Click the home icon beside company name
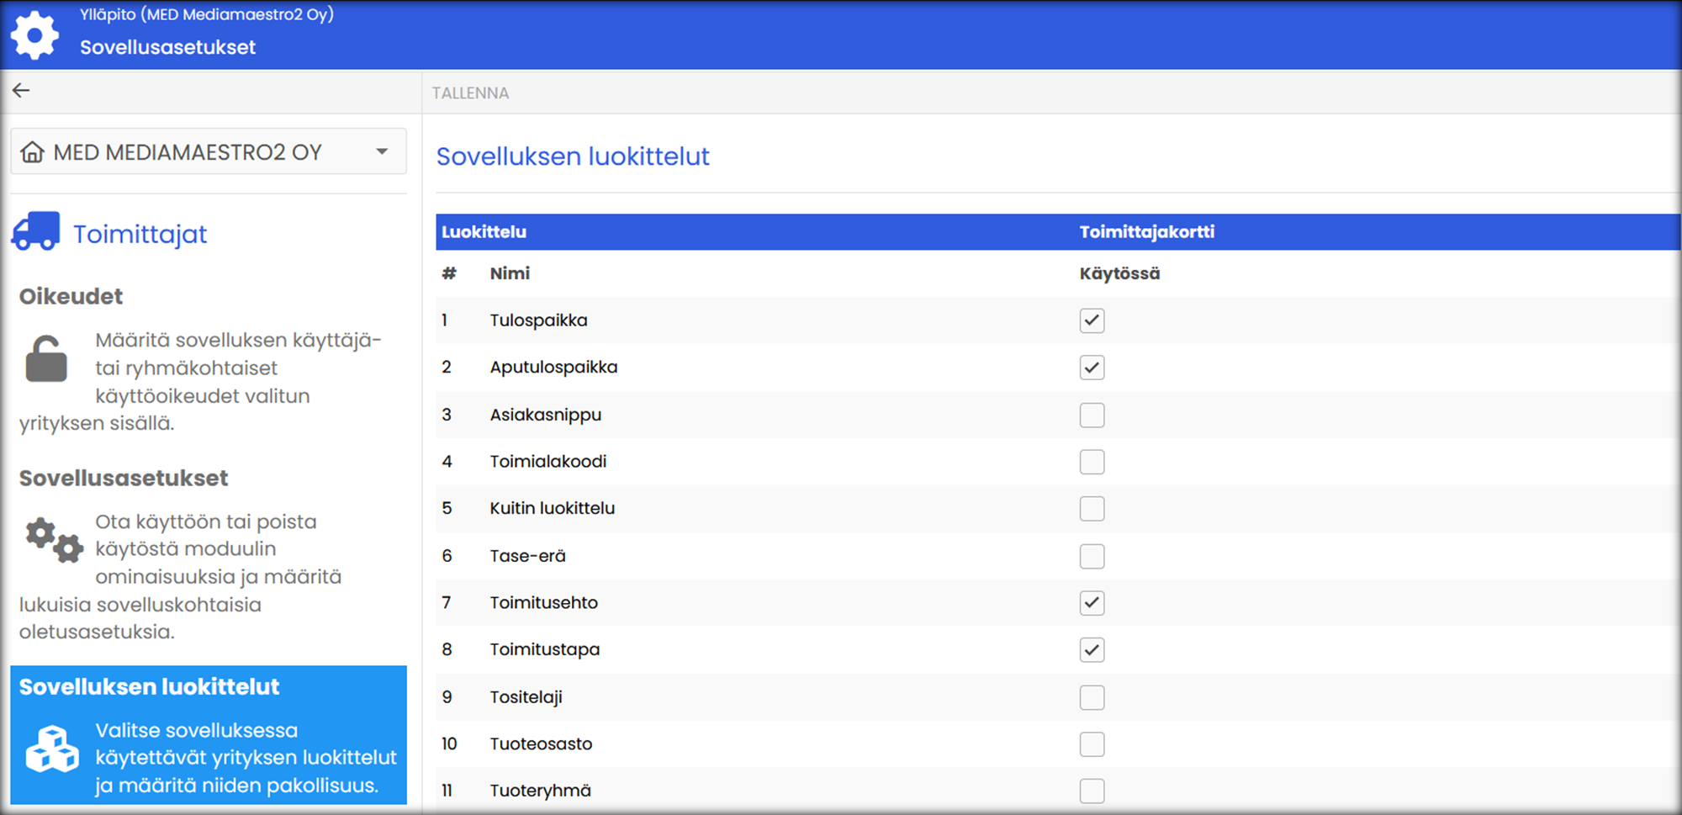The image size is (1682, 815). pos(33,152)
